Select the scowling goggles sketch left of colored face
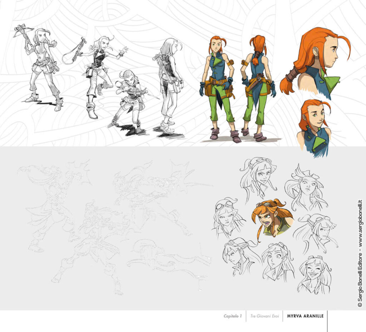The image size is (366, 332). point(228,218)
